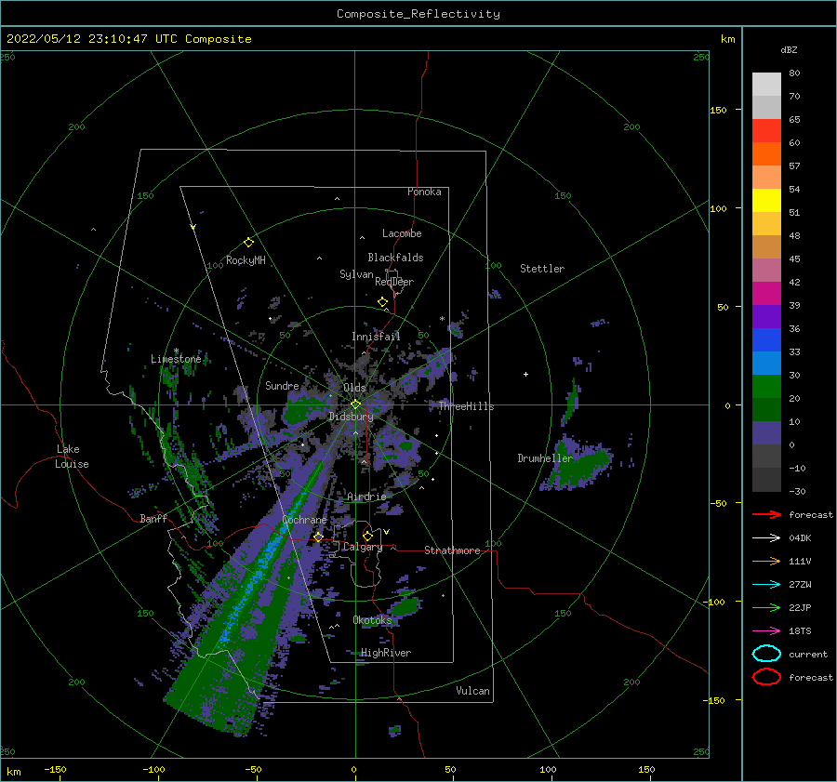The height and width of the screenshot is (782, 837).
Task: Click the green 22JP arrow icon
Action: pos(766,607)
